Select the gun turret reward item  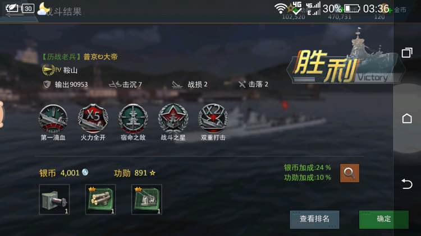click(x=54, y=199)
